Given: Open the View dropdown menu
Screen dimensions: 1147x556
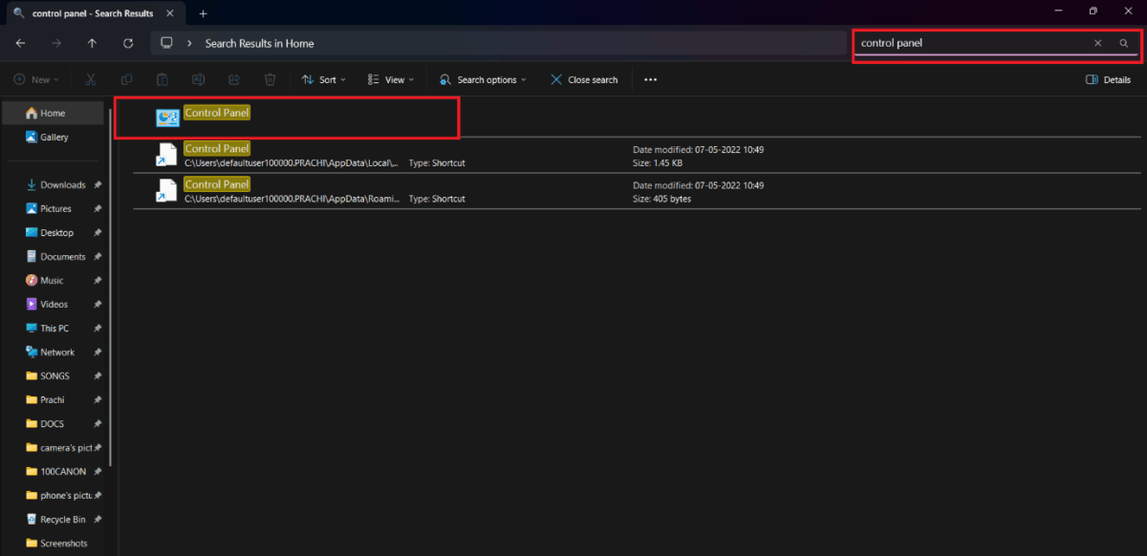Looking at the screenshot, I should [390, 79].
